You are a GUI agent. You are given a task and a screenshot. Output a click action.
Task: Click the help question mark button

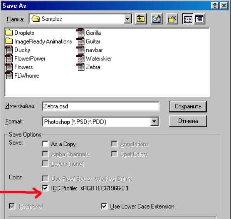215,5
